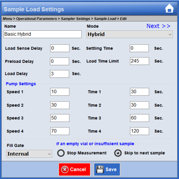Click the Next >> link
This screenshot has height=179, width=179.
click(158, 26)
